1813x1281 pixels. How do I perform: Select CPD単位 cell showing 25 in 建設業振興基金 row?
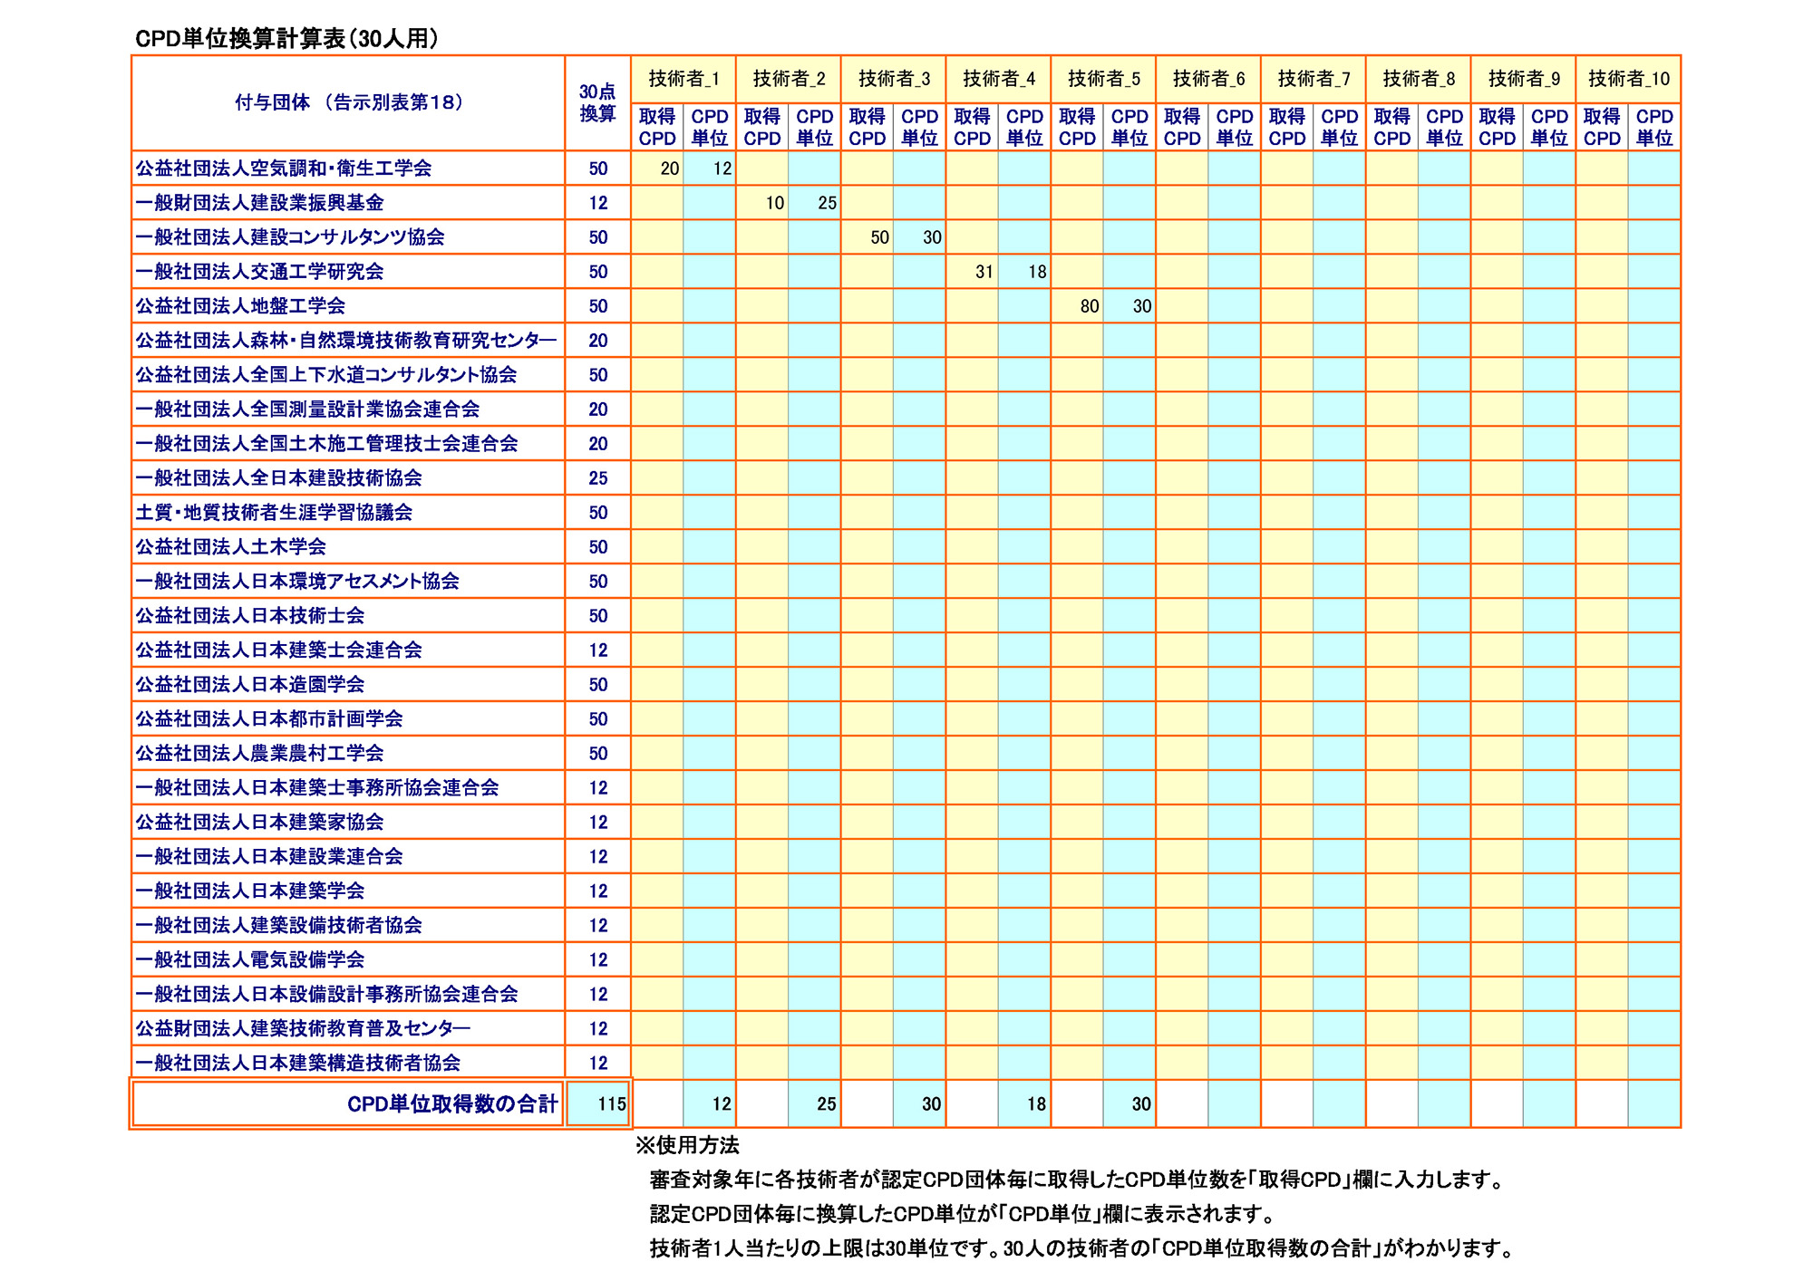coord(815,203)
